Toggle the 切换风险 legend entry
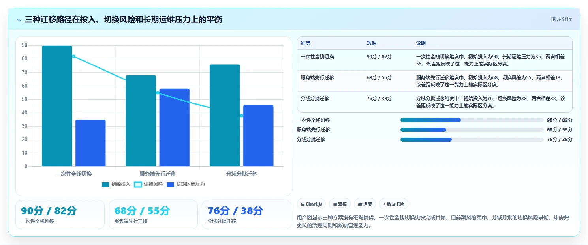This screenshot has width=588, height=245. point(148,184)
